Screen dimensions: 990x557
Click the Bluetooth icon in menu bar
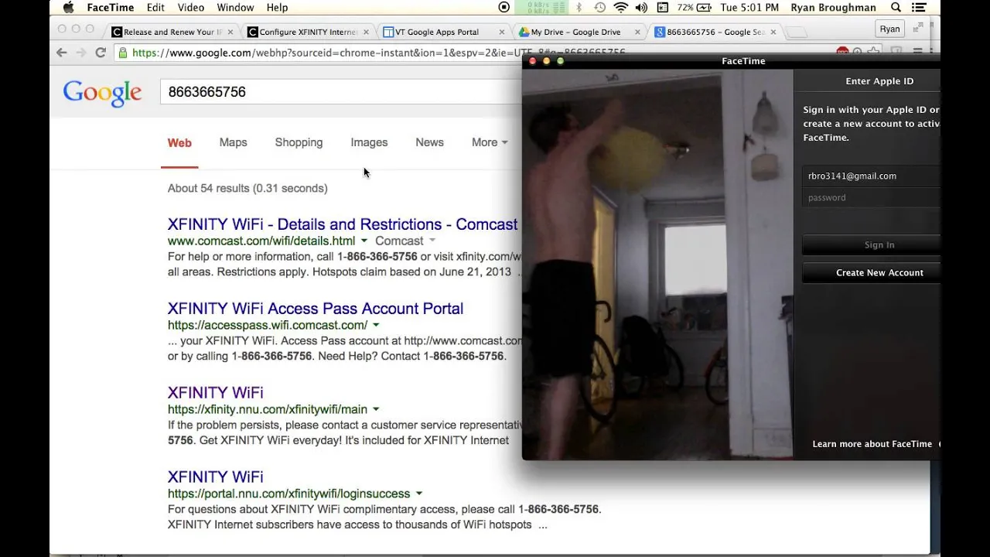[x=579, y=8]
